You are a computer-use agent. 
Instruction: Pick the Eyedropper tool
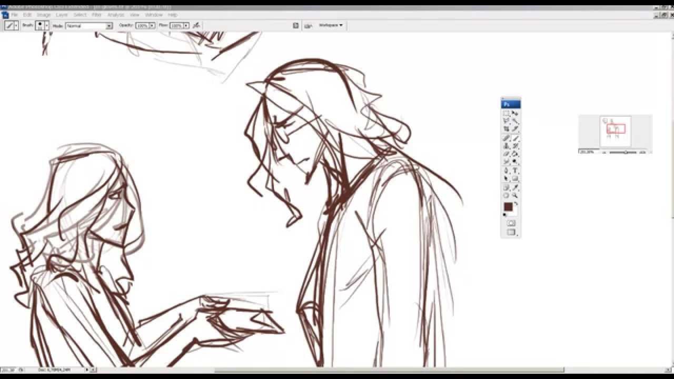coord(516,187)
